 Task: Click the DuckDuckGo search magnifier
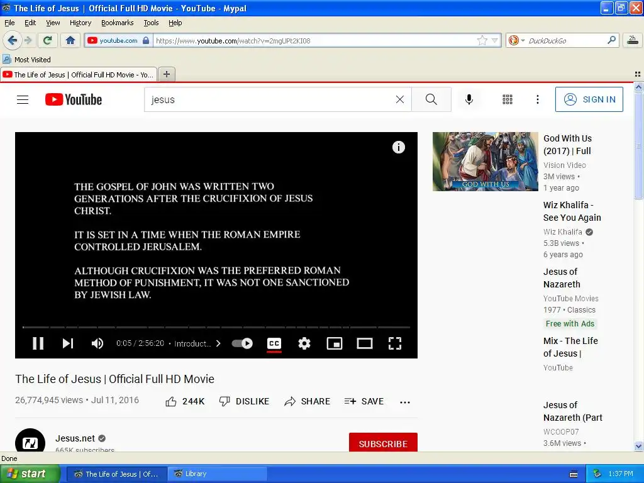[x=611, y=40]
